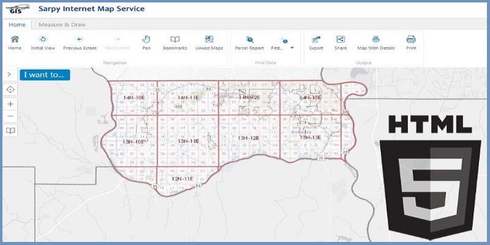Click the Sarpy County GIS logo
The image size is (490, 245).
(18, 9)
